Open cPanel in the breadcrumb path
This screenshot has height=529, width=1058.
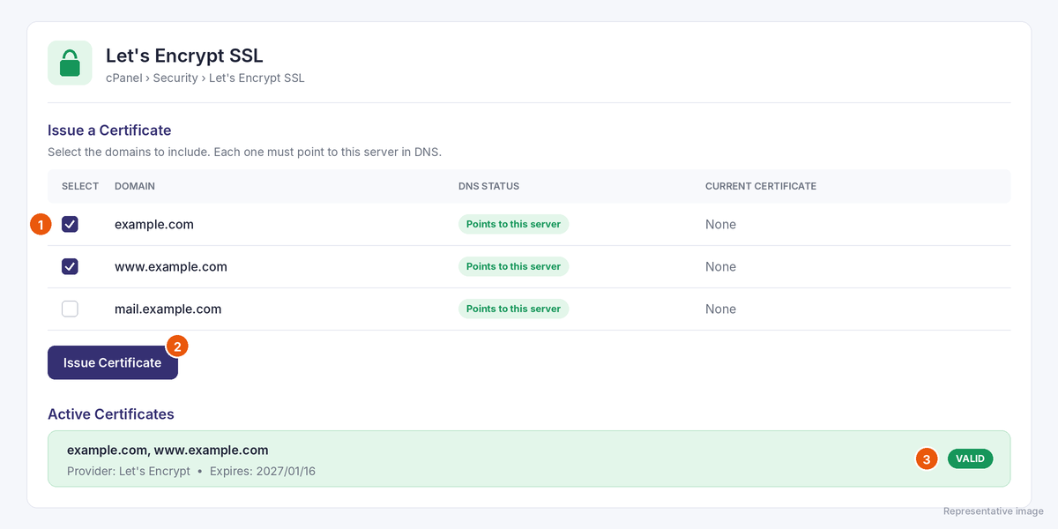coord(124,78)
